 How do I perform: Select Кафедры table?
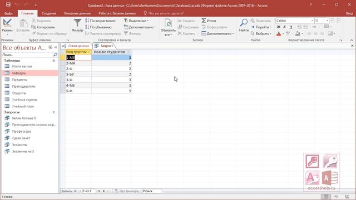click(x=29, y=73)
